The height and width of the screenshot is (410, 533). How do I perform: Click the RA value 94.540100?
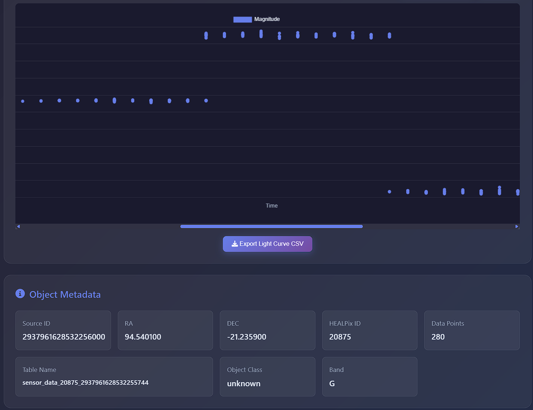click(143, 337)
